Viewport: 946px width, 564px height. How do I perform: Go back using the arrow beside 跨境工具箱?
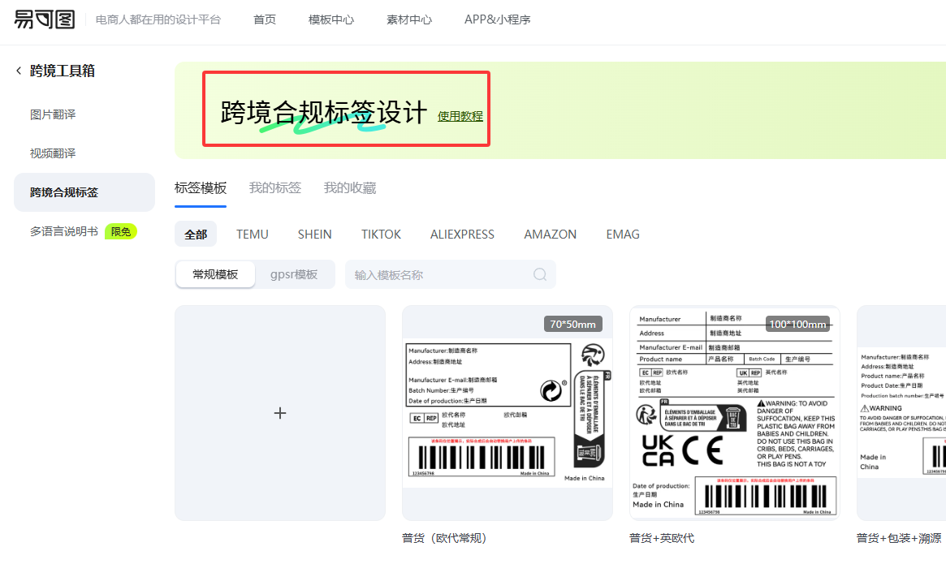coord(19,71)
